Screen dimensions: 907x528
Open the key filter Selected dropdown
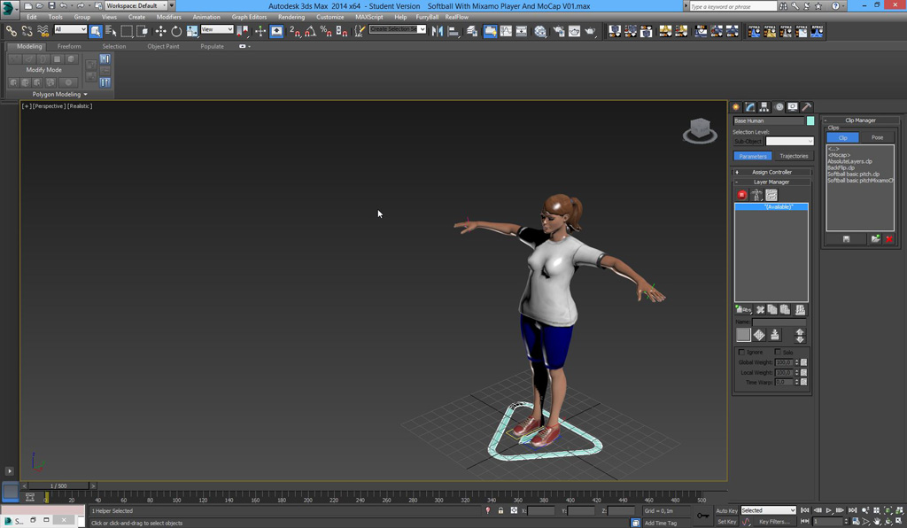coord(769,510)
